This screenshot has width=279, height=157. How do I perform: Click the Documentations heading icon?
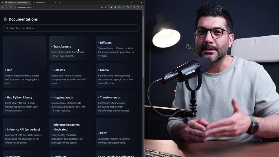(x=5, y=19)
